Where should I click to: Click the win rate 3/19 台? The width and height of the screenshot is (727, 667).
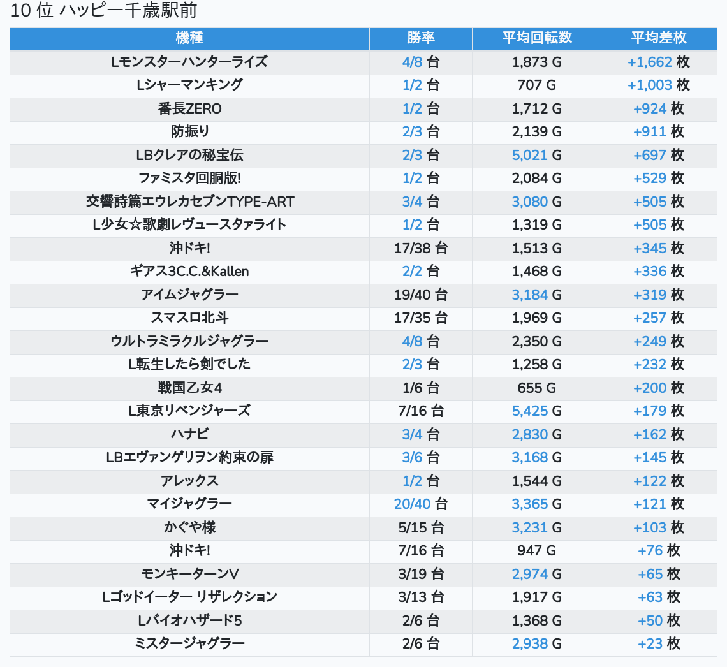pos(420,575)
